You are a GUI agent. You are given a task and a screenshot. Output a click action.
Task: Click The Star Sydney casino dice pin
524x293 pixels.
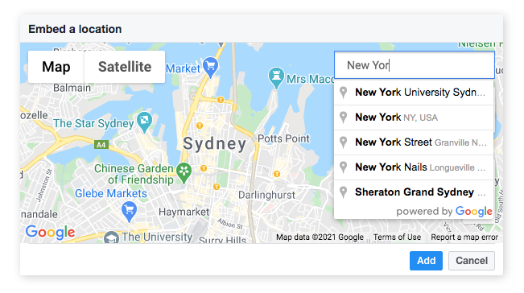click(x=144, y=121)
